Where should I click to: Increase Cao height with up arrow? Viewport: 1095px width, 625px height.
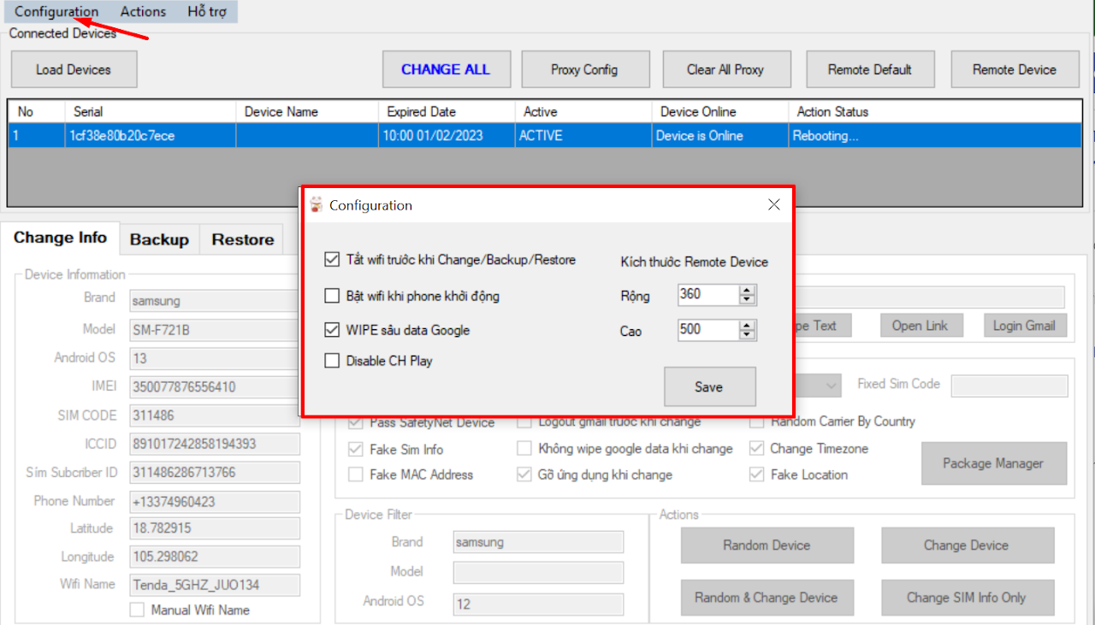pos(748,326)
